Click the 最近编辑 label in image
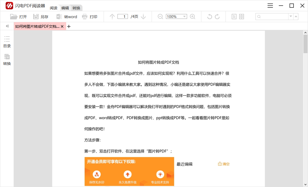Viewport: 308px width, 187px height. tap(185, 164)
